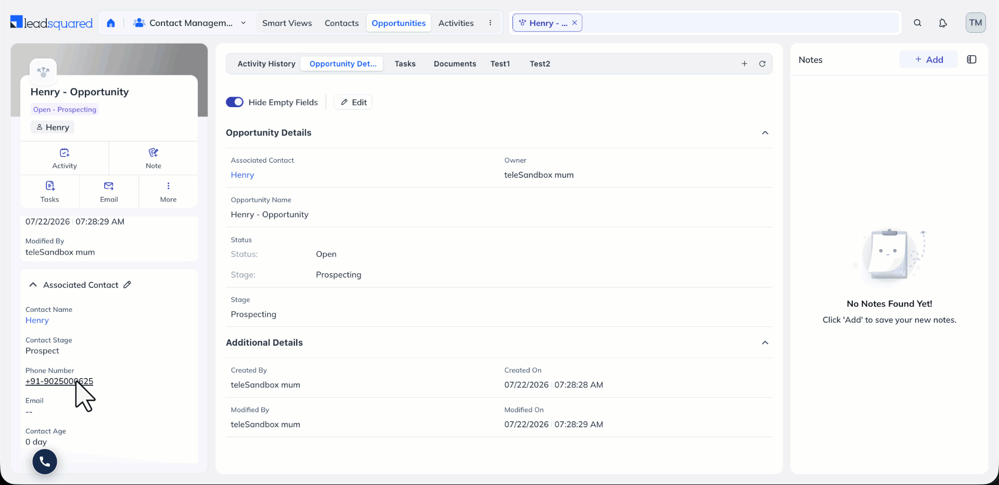Click the floating phone call button
The height and width of the screenshot is (485, 999).
point(45,462)
